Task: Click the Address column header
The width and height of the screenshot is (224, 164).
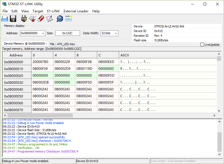Action: [x=17, y=55]
